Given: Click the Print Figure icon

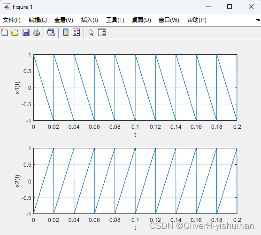Looking at the screenshot, I should tap(37, 32).
